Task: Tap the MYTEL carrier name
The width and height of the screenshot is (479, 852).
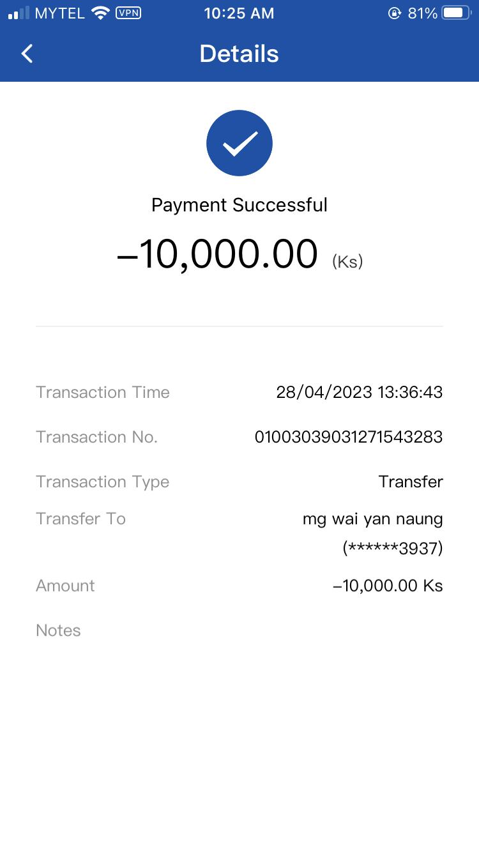Action: (60, 13)
